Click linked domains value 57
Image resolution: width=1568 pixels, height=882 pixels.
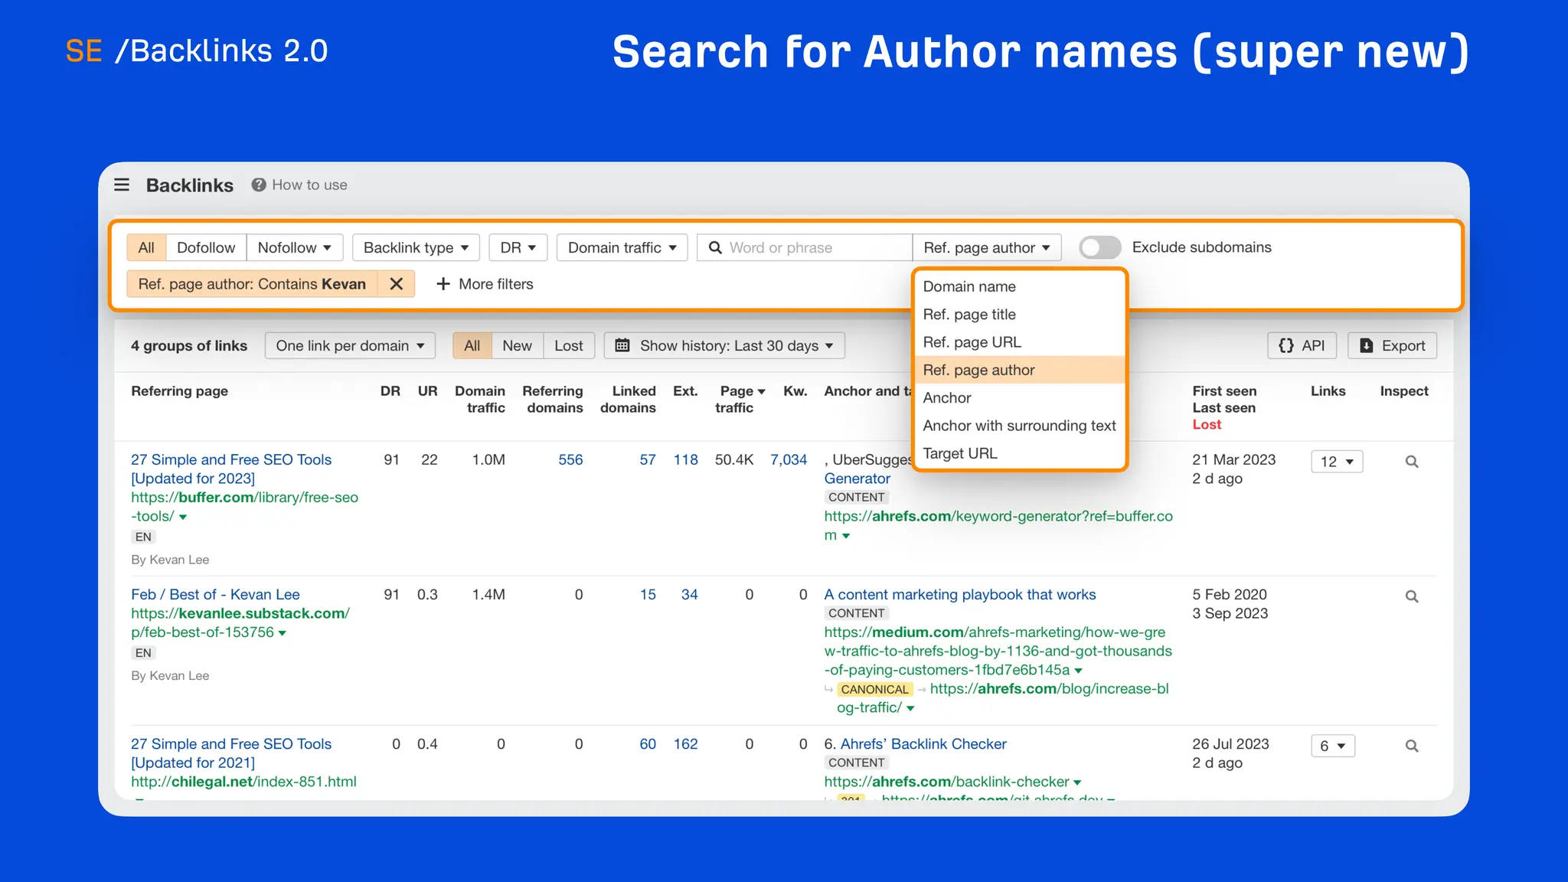(648, 459)
